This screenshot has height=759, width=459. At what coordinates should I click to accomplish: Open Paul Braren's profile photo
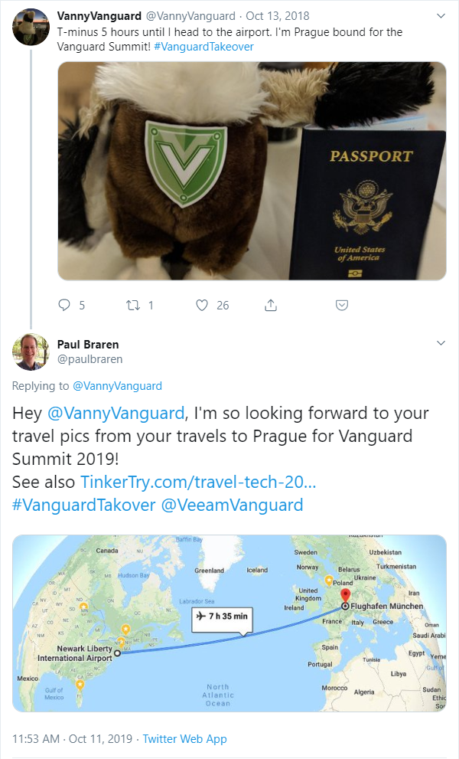coord(31,352)
